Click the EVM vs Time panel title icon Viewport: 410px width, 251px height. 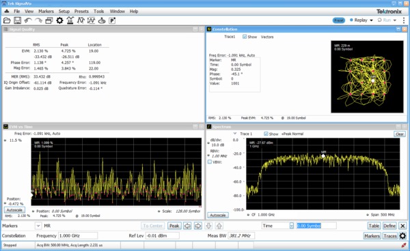point(5,127)
